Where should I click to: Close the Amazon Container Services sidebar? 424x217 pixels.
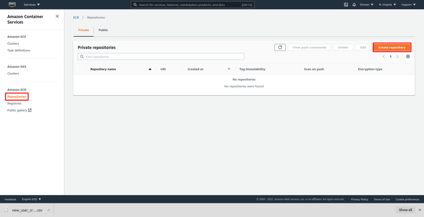point(57,16)
